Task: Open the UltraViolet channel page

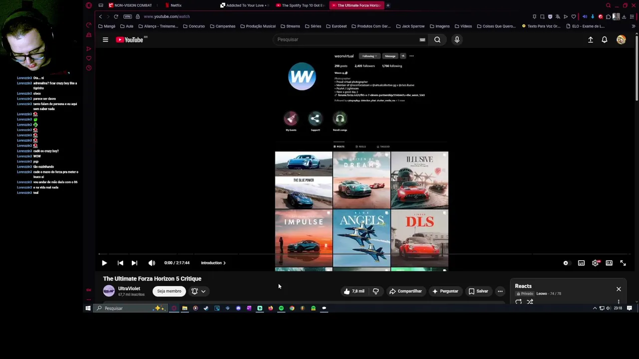Action: tap(129, 289)
